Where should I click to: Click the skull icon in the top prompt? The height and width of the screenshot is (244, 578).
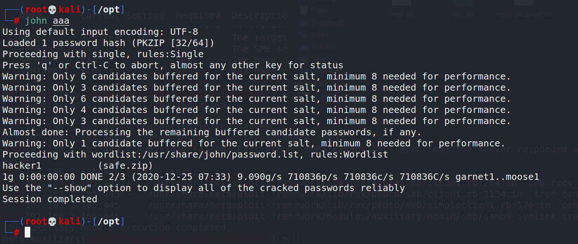point(52,10)
